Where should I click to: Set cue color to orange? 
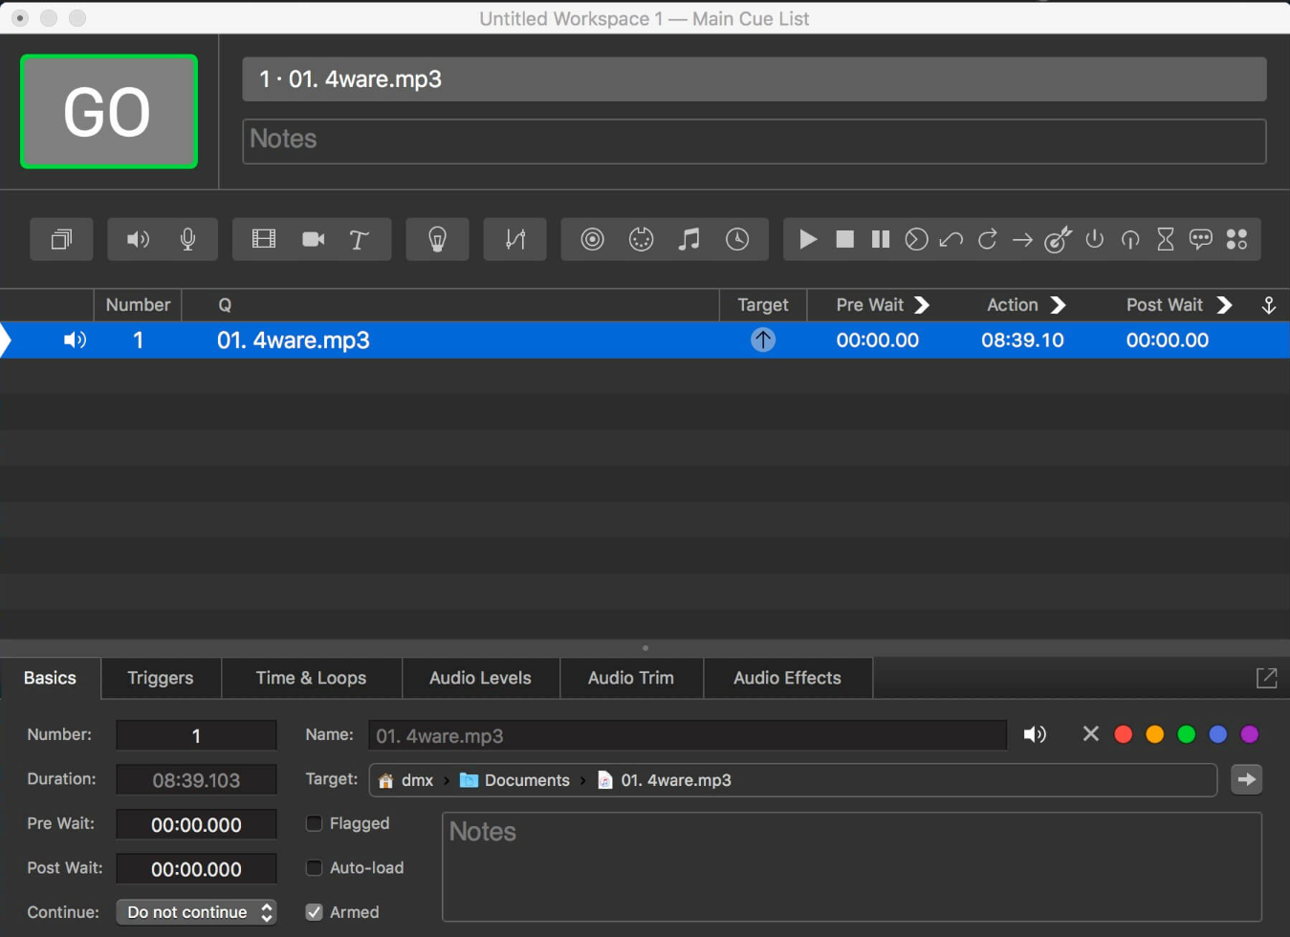pos(1155,734)
